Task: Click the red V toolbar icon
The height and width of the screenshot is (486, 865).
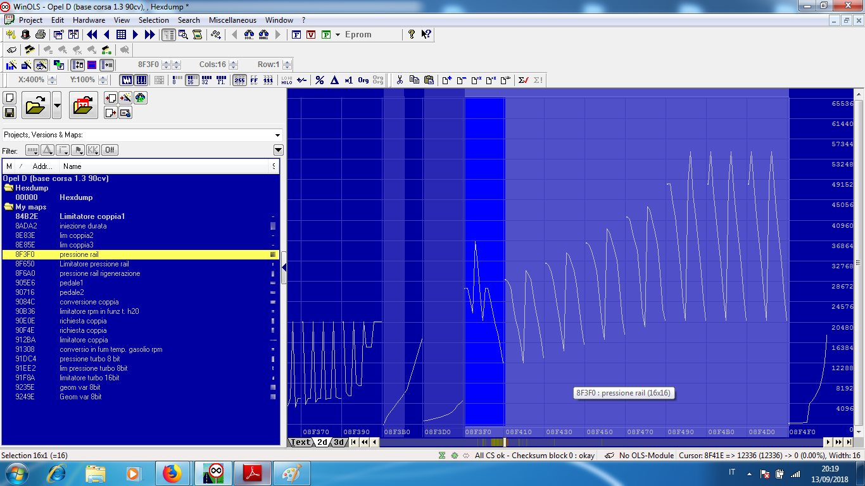Action: (x=310, y=35)
